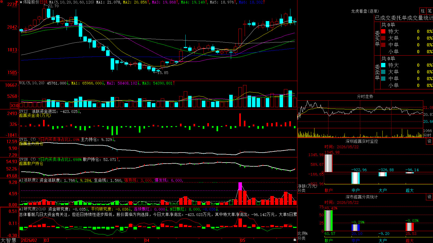
Task: Click the 大户 label in 深圳超赢实时监控
Action: (x=382, y=190)
